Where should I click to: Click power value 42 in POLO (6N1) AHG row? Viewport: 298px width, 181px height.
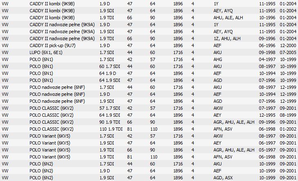click(130, 59)
